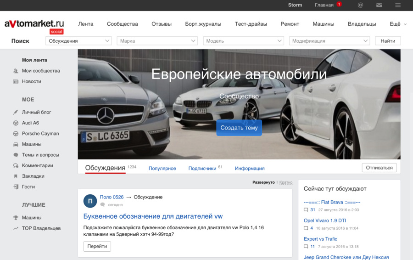Open Ремонт in main navigation
413x260 pixels.
[x=290, y=24]
